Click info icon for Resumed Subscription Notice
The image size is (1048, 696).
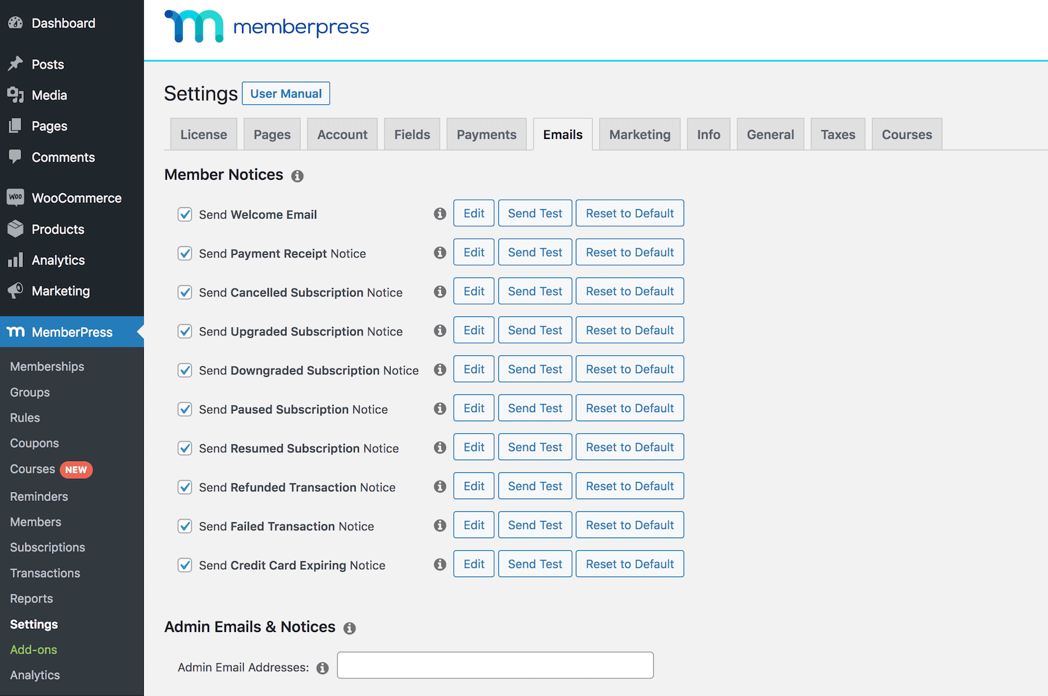click(440, 448)
